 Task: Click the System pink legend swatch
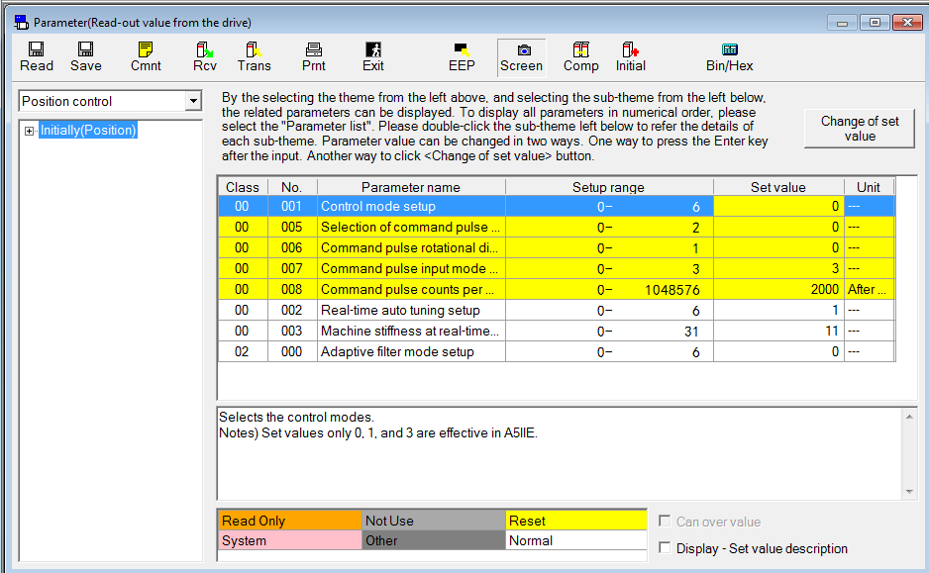tap(289, 540)
